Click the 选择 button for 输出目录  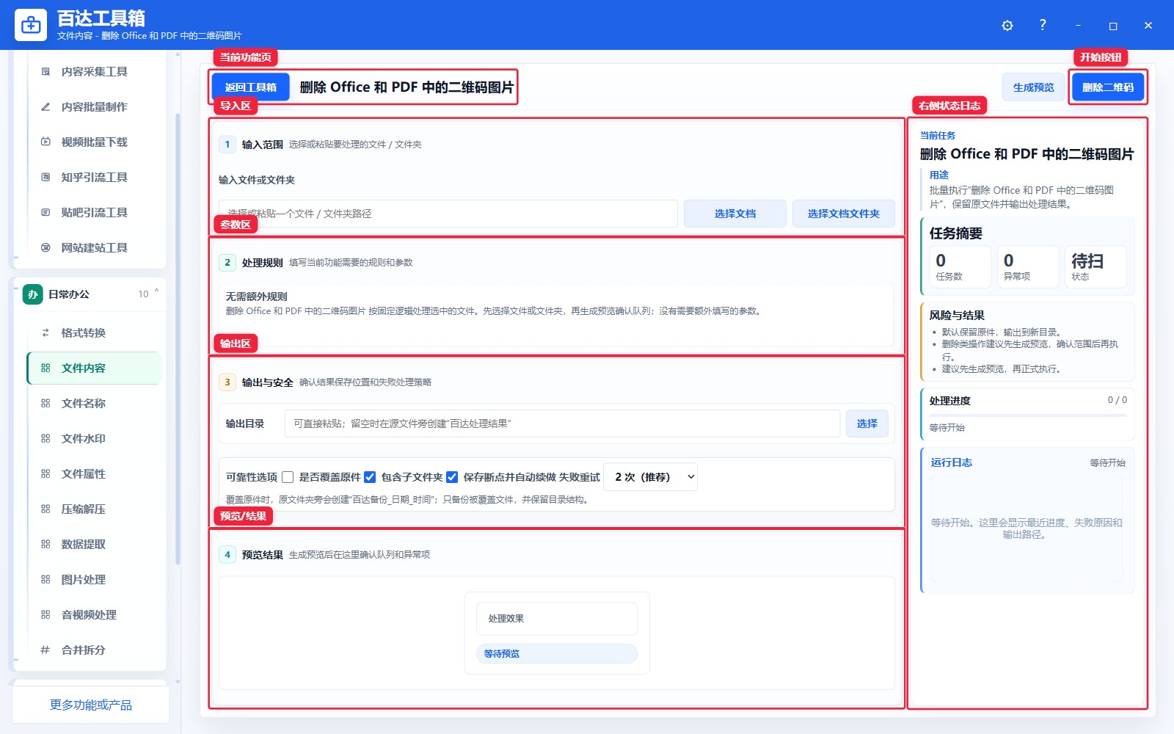pos(867,424)
